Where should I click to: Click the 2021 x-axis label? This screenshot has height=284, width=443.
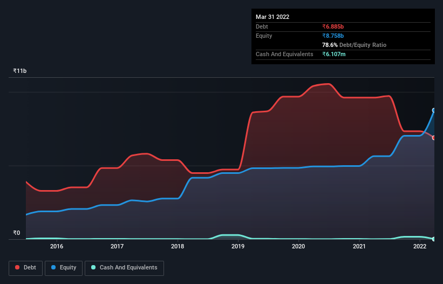tap(359, 246)
